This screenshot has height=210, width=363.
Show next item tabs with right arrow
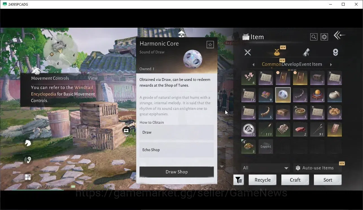331,65
